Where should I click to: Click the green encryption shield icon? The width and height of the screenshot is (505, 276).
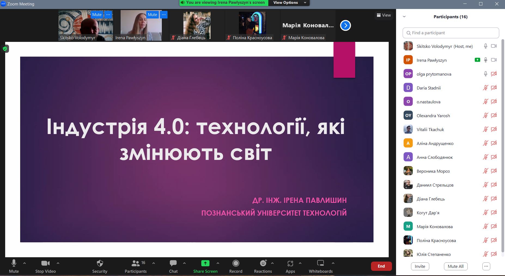click(x=5, y=49)
